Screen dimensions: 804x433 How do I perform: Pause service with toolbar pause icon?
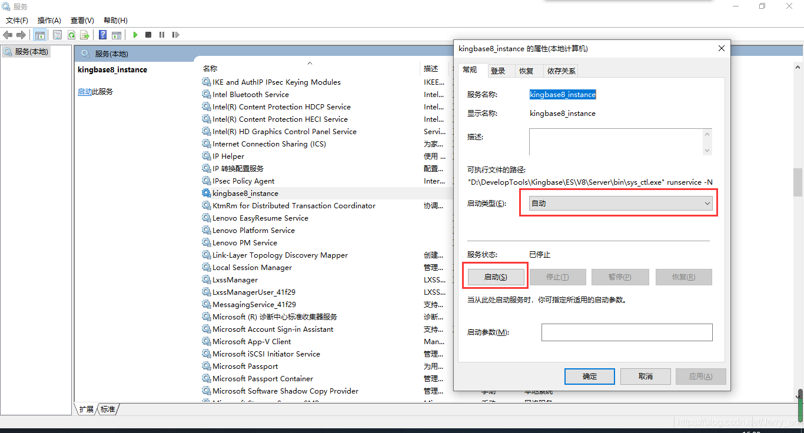[162, 35]
